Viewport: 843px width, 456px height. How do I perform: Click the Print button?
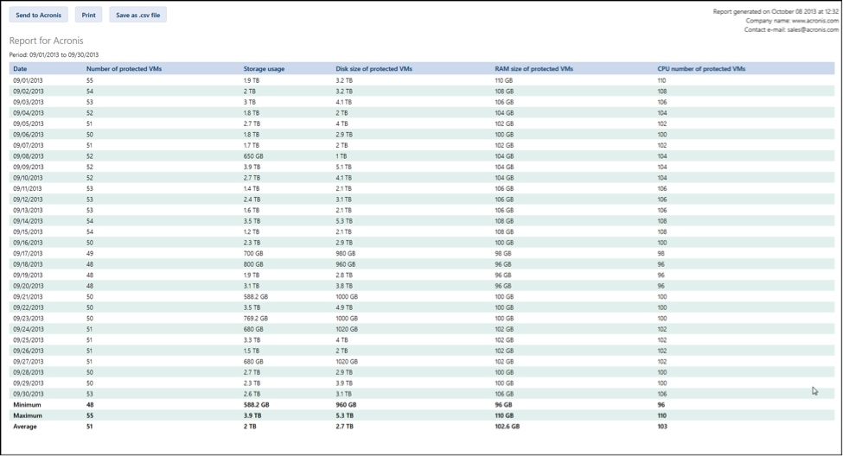coord(89,15)
